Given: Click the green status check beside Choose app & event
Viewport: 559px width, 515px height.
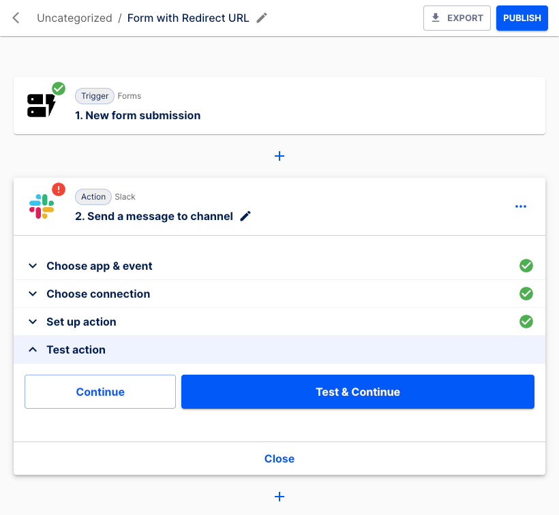Looking at the screenshot, I should tap(526, 266).
